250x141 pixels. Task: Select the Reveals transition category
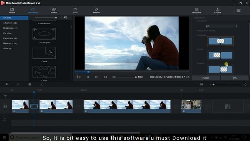10,43
